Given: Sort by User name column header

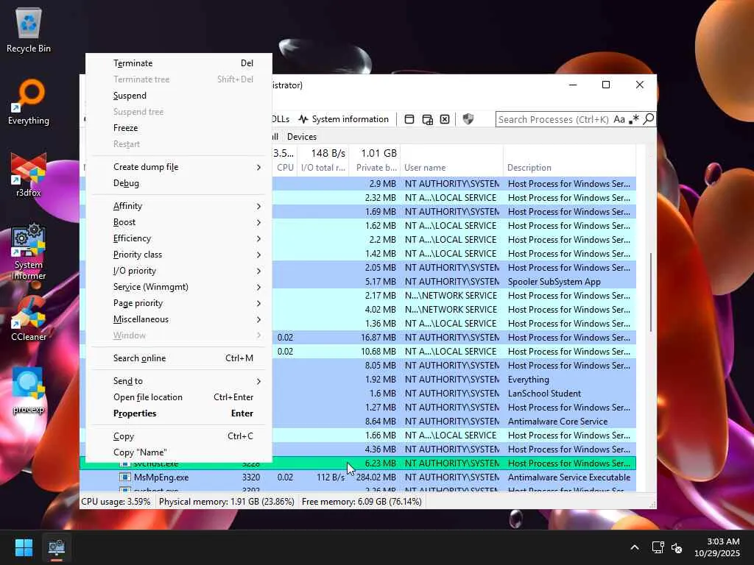Looking at the screenshot, I should pyautogui.click(x=451, y=168).
